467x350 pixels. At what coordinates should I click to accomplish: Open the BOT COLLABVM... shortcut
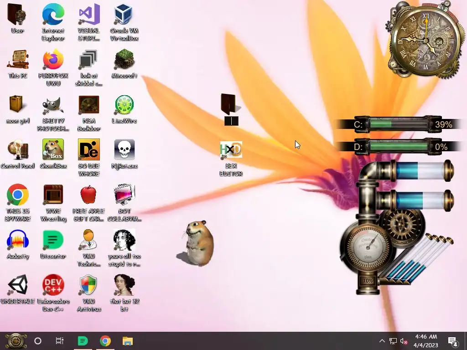point(124,195)
